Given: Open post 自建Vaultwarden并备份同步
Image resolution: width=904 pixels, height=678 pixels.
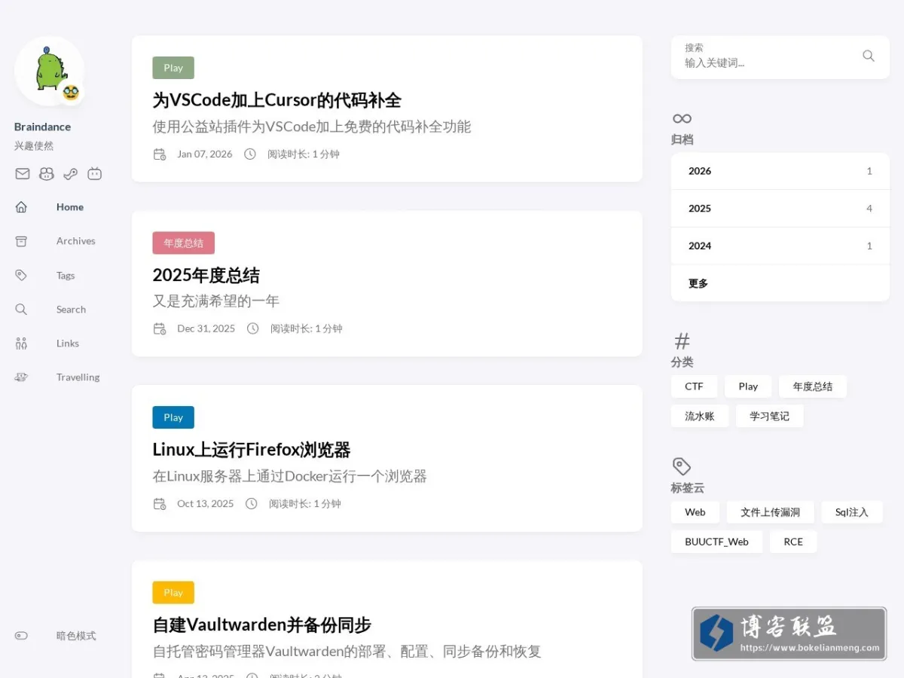Looking at the screenshot, I should point(262,625).
